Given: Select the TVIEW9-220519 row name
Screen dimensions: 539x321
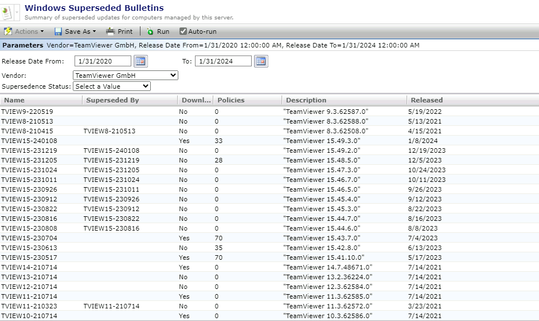Looking at the screenshot, I should [x=27, y=112].
